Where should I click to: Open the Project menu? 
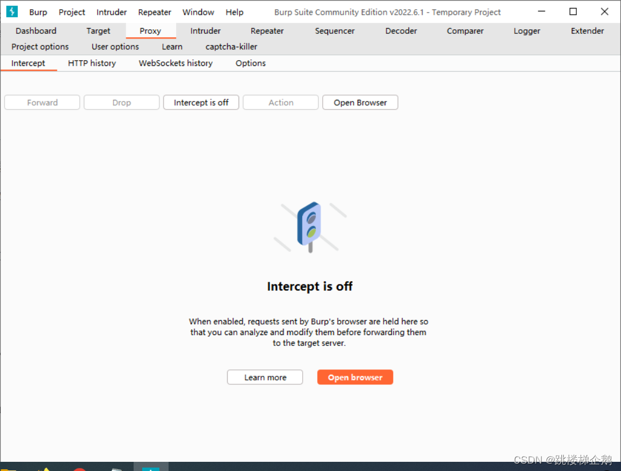pos(72,12)
